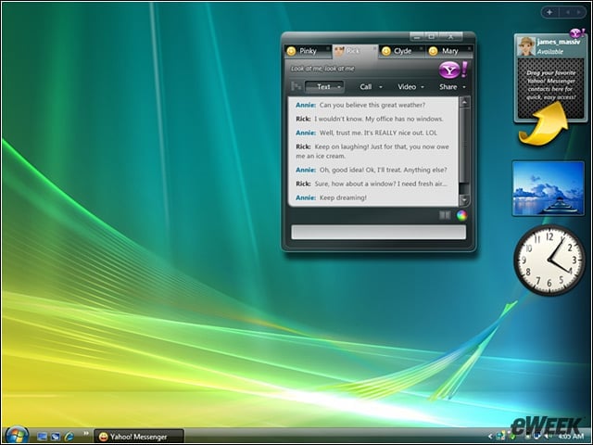Click Rick's avatar on tab

pyautogui.click(x=339, y=51)
